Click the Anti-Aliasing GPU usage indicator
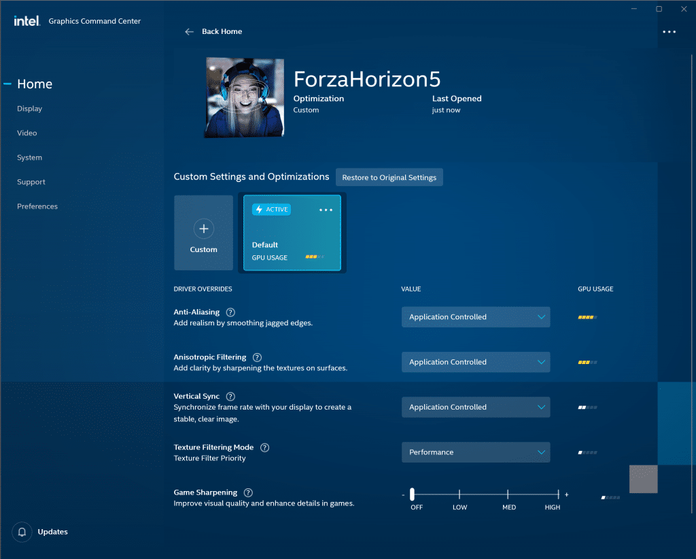This screenshot has height=559, width=696. (x=588, y=317)
